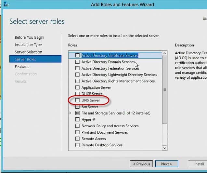Enable Active Directory Domain Services role
The width and height of the screenshot is (207, 173).
tap(77, 62)
